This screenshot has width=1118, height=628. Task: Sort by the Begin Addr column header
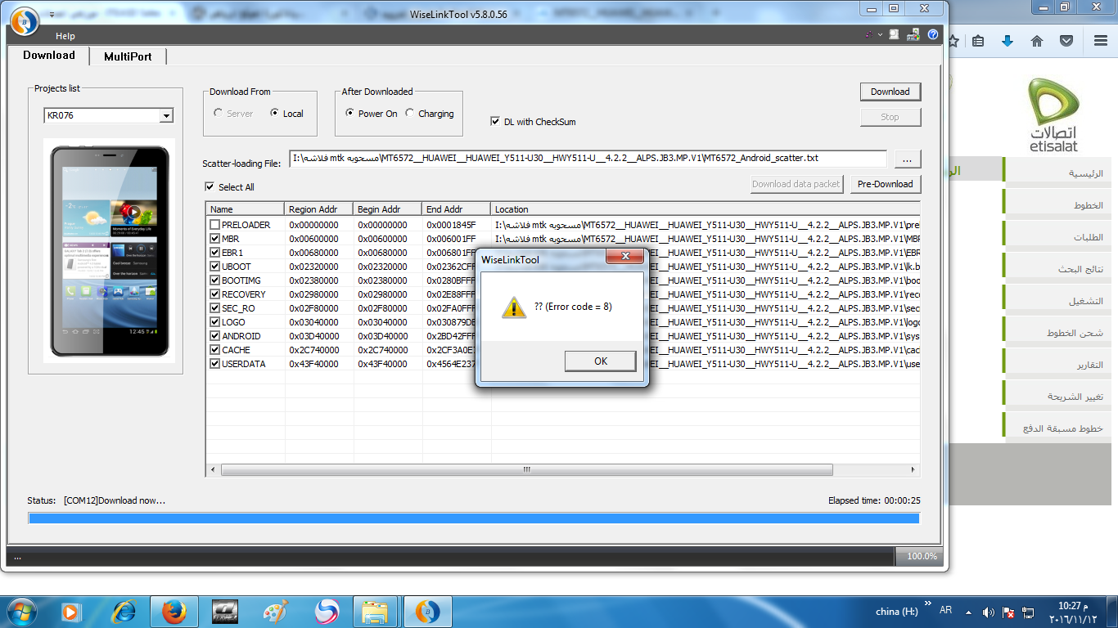pyautogui.click(x=388, y=209)
